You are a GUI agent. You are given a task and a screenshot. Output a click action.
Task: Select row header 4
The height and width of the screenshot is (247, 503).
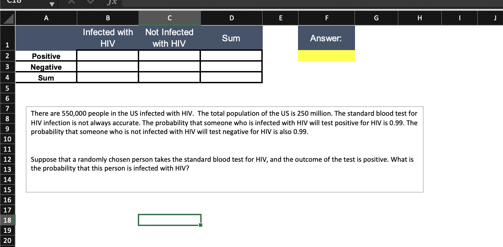(x=7, y=77)
